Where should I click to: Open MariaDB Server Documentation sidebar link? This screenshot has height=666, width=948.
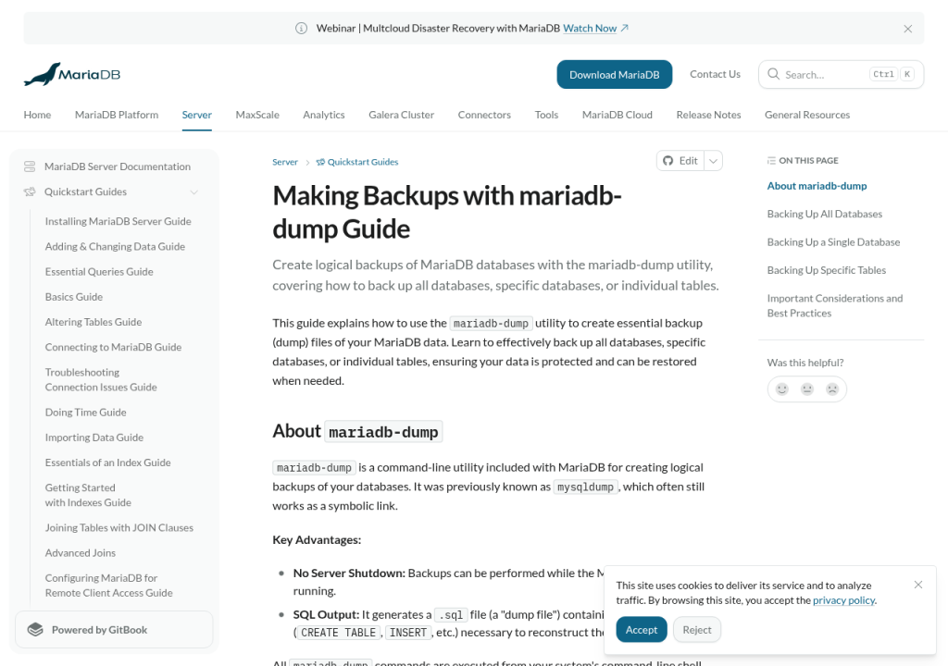pyautogui.click(x=118, y=166)
